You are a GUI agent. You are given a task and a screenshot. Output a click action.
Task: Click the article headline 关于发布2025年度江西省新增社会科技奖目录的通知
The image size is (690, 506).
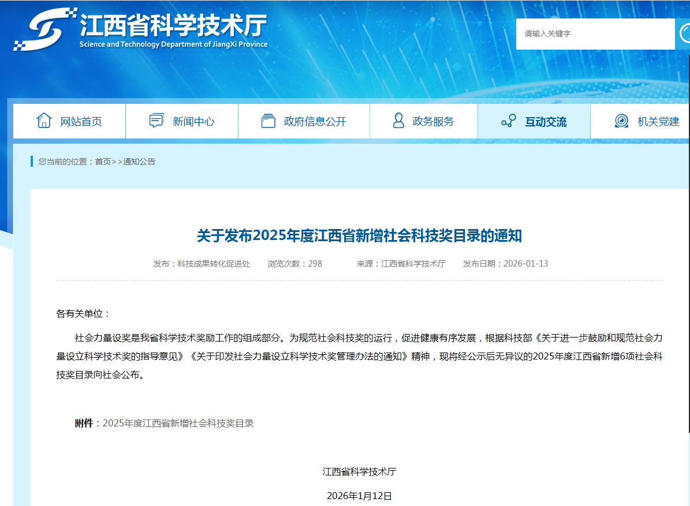[x=359, y=235]
